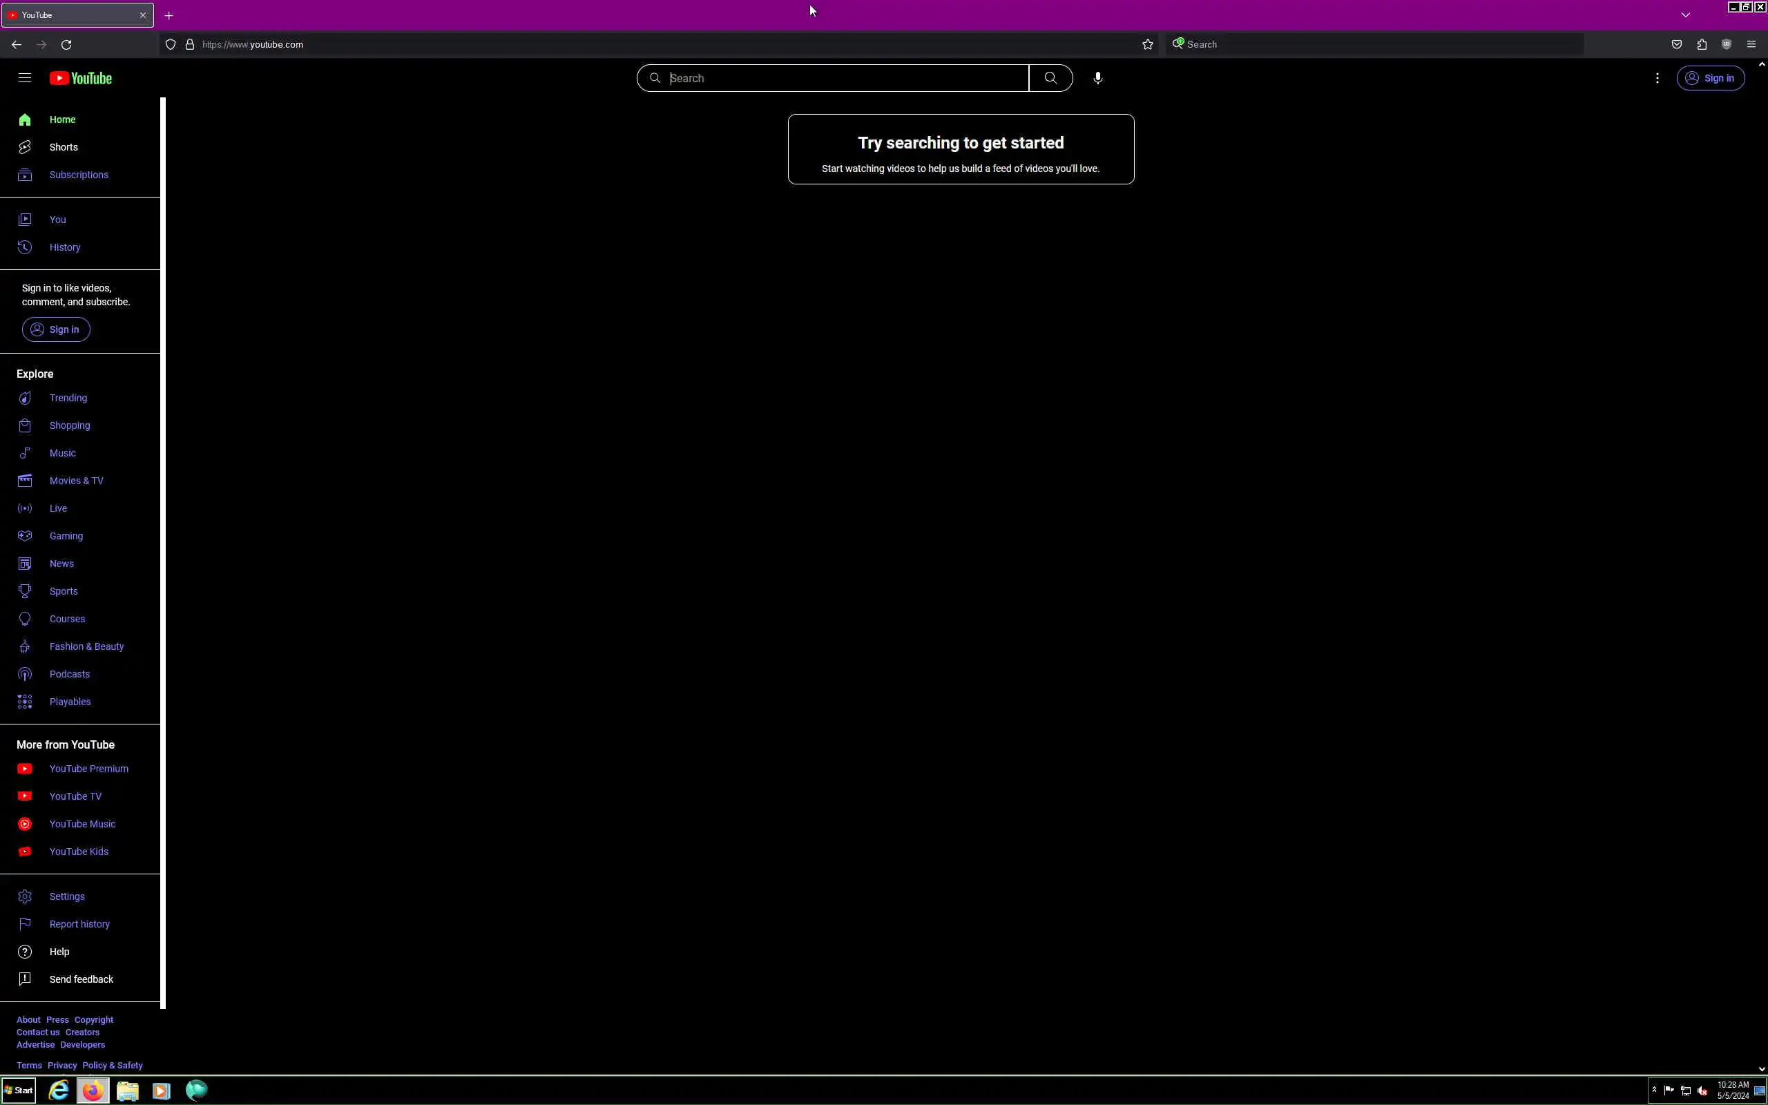This screenshot has height=1105, width=1768.
Task: Open YouTube Music from sidebar
Action: point(81,824)
